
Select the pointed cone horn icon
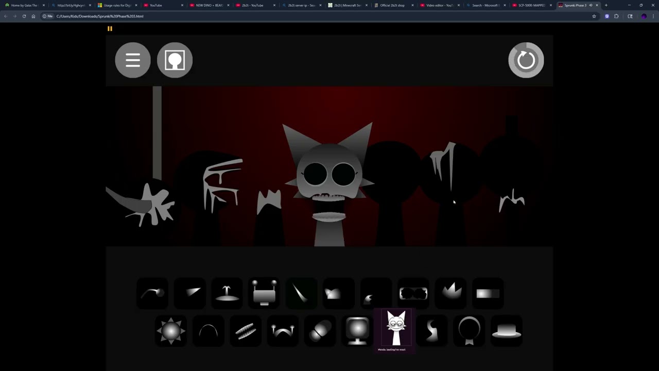point(190,293)
